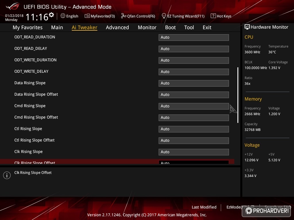Click the MyFavorite list icon
This screenshot has height=220, width=294.
pos(87,16)
